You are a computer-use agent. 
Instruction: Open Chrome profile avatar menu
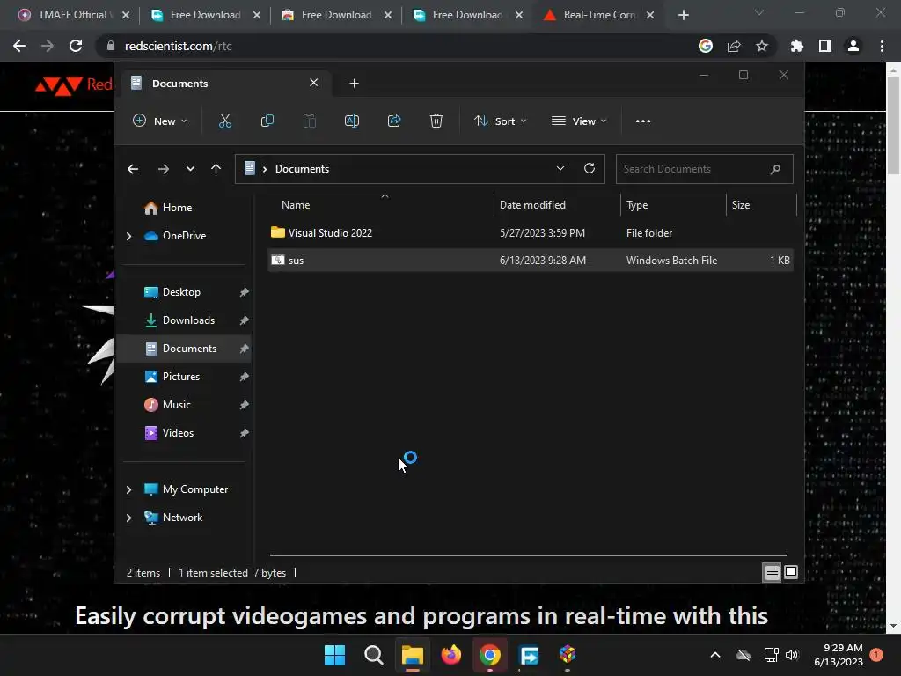pyautogui.click(x=853, y=46)
